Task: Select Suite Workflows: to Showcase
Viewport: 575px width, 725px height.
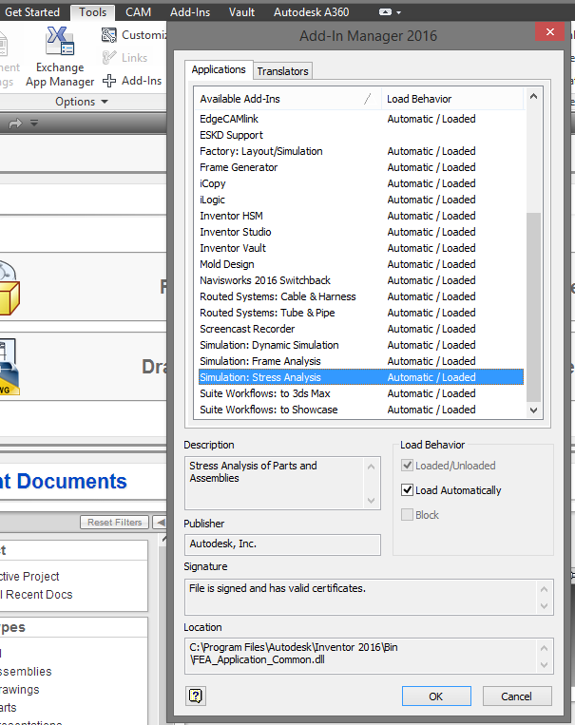Action: 361,410
